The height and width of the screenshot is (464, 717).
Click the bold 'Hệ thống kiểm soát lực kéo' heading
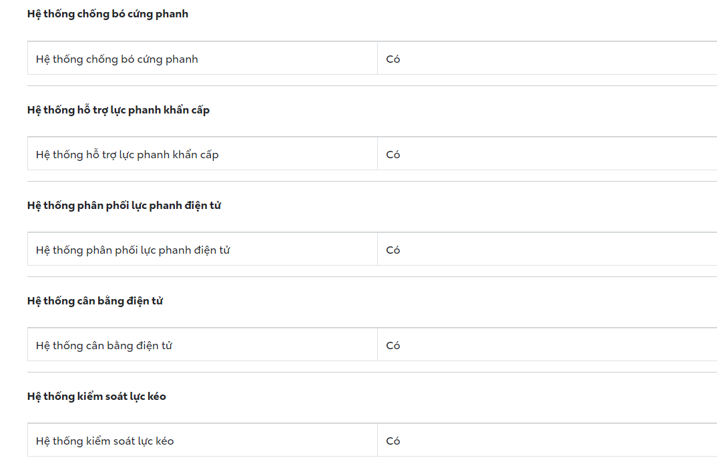tap(97, 397)
